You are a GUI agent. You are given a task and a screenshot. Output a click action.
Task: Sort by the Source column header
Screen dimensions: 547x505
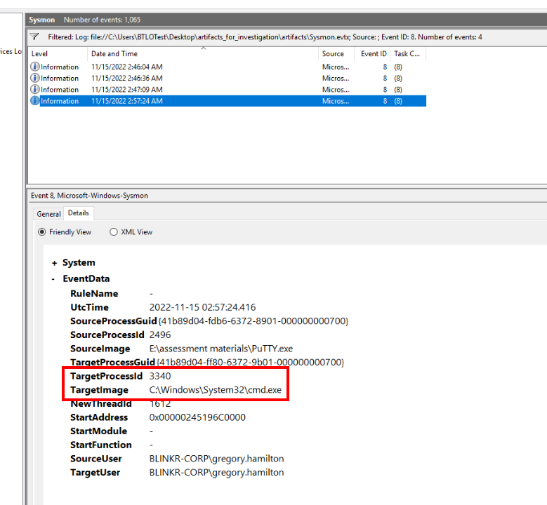point(336,54)
